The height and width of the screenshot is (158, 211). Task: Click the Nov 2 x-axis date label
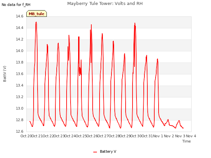coord(169,136)
